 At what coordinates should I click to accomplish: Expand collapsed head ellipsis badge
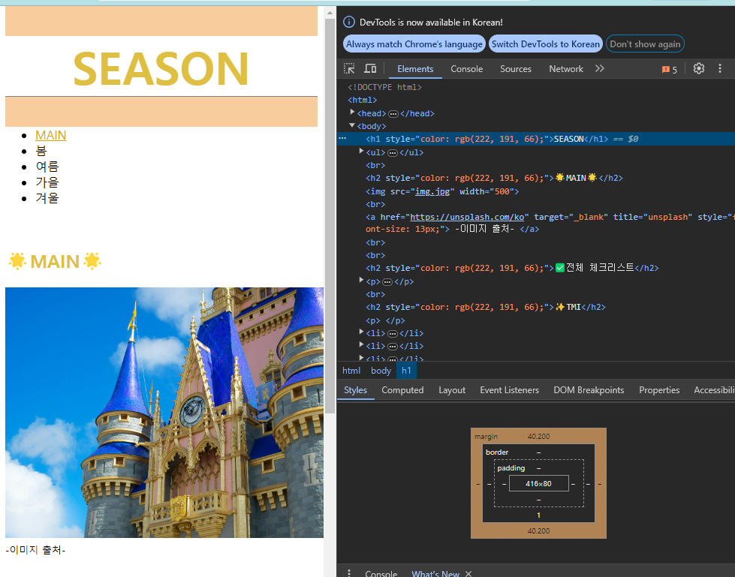(393, 114)
